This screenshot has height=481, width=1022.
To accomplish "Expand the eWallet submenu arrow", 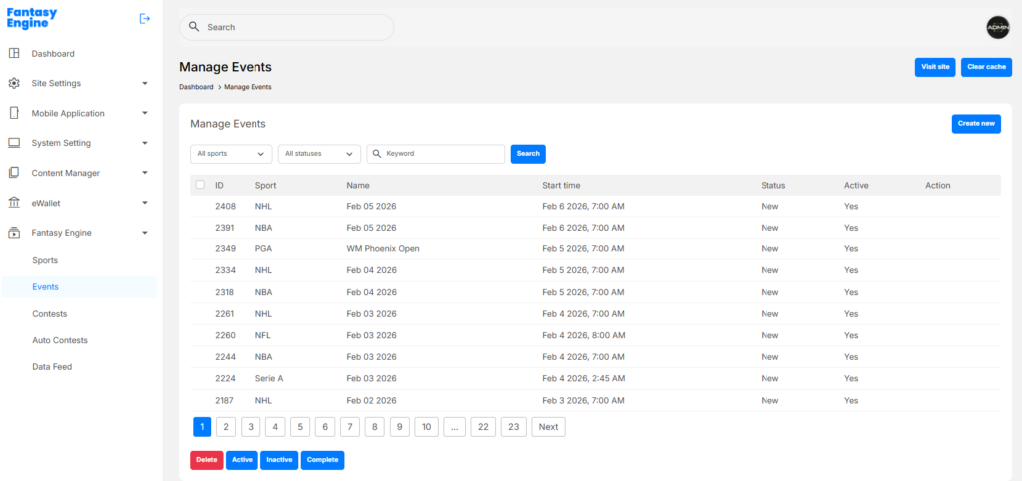I will [145, 203].
